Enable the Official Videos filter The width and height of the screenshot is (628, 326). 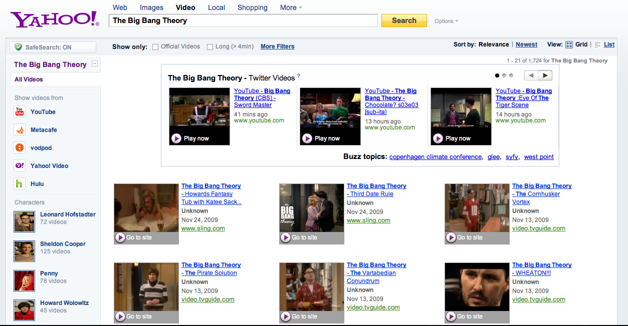coord(155,46)
